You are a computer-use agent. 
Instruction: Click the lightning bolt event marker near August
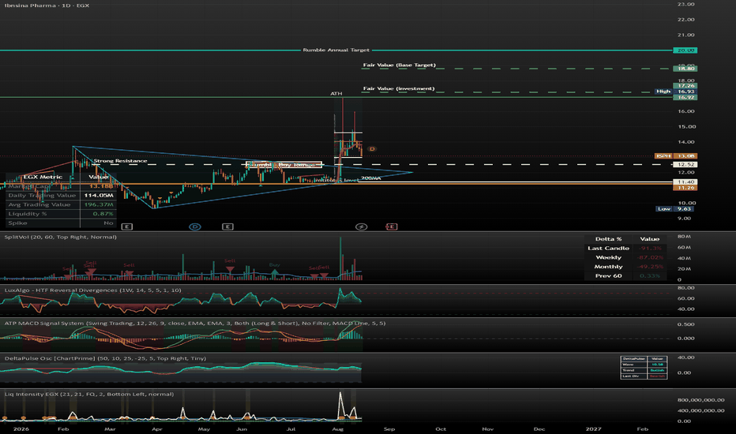click(x=362, y=226)
